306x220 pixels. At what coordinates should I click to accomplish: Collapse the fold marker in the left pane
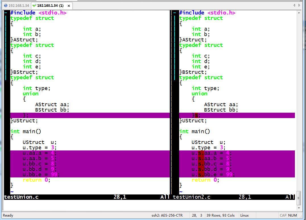pos(6,13)
